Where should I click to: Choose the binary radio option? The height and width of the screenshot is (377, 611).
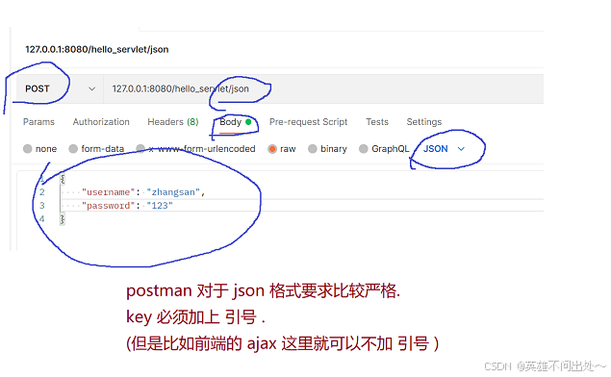313,149
